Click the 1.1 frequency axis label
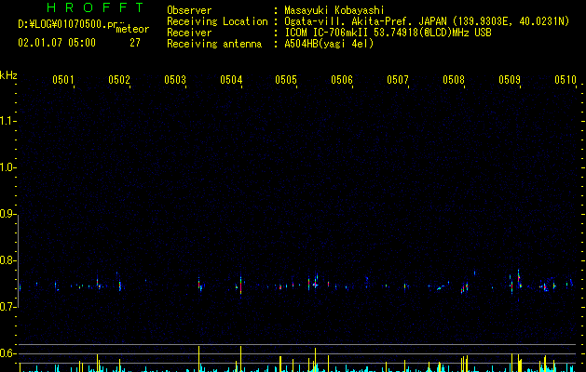Image resolution: width=586 pixels, height=372 pixels. coord(8,121)
